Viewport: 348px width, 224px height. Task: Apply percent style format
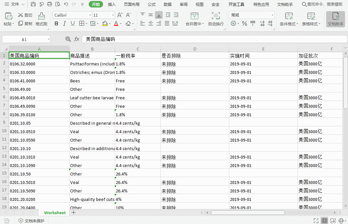pyautogui.click(x=245, y=23)
